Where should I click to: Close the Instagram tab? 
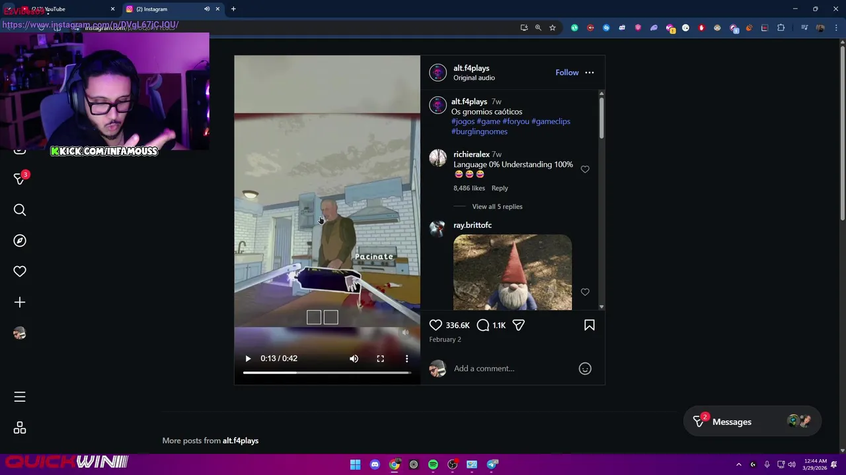pos(217,9)
